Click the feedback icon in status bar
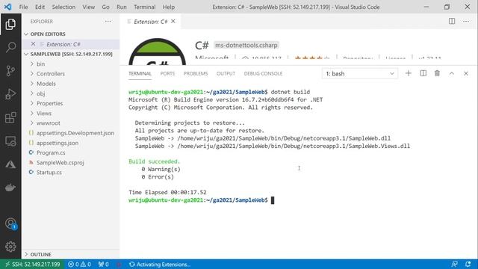This screenshot has height=269, width=478. coord(454,264)
